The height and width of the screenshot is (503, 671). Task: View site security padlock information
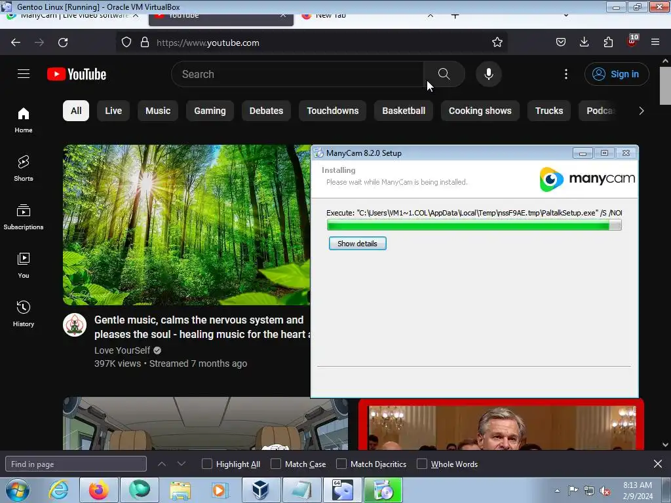pos(145,42)
